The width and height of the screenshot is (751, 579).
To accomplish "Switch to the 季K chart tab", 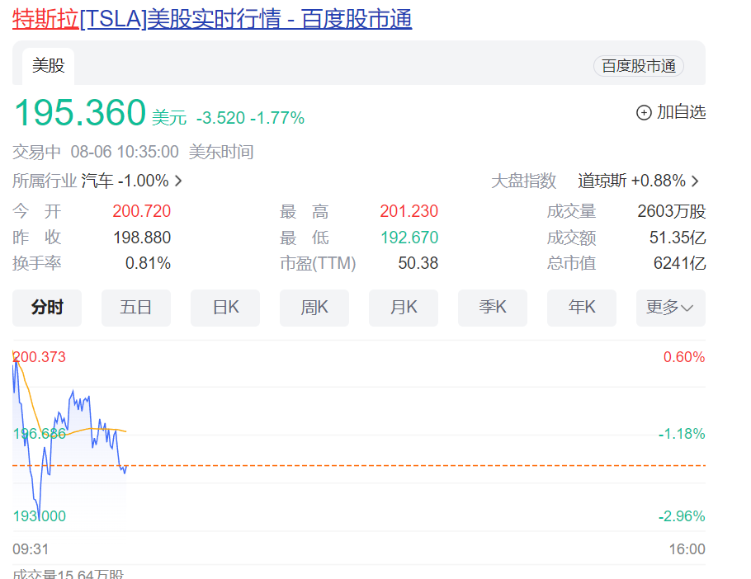I will [493, 308].
